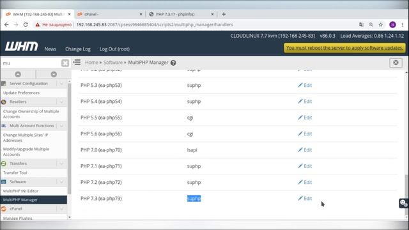Close the PHP 7.3.17 phpinfo tab
Image resolution: width=409 pixels, height=230 pixels.
212,14
